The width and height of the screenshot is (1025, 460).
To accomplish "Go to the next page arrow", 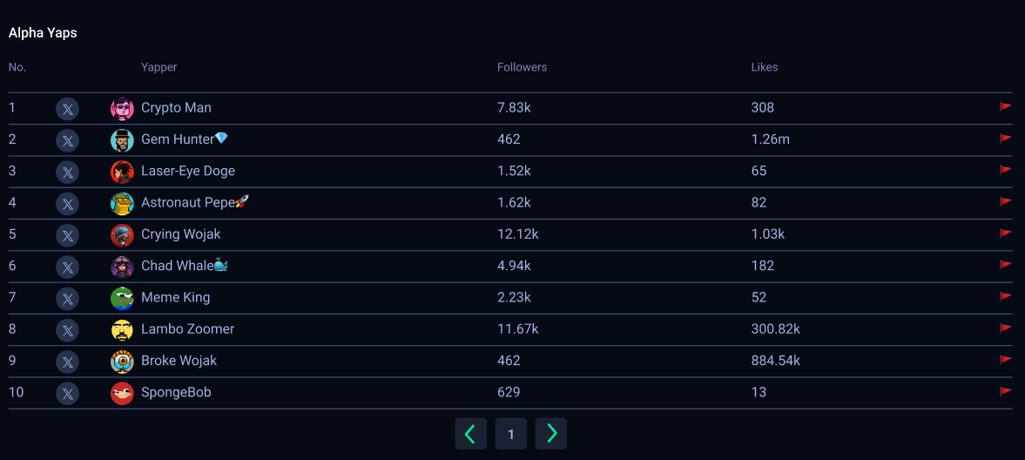I will pyautogui.click(x=551, y=434).
